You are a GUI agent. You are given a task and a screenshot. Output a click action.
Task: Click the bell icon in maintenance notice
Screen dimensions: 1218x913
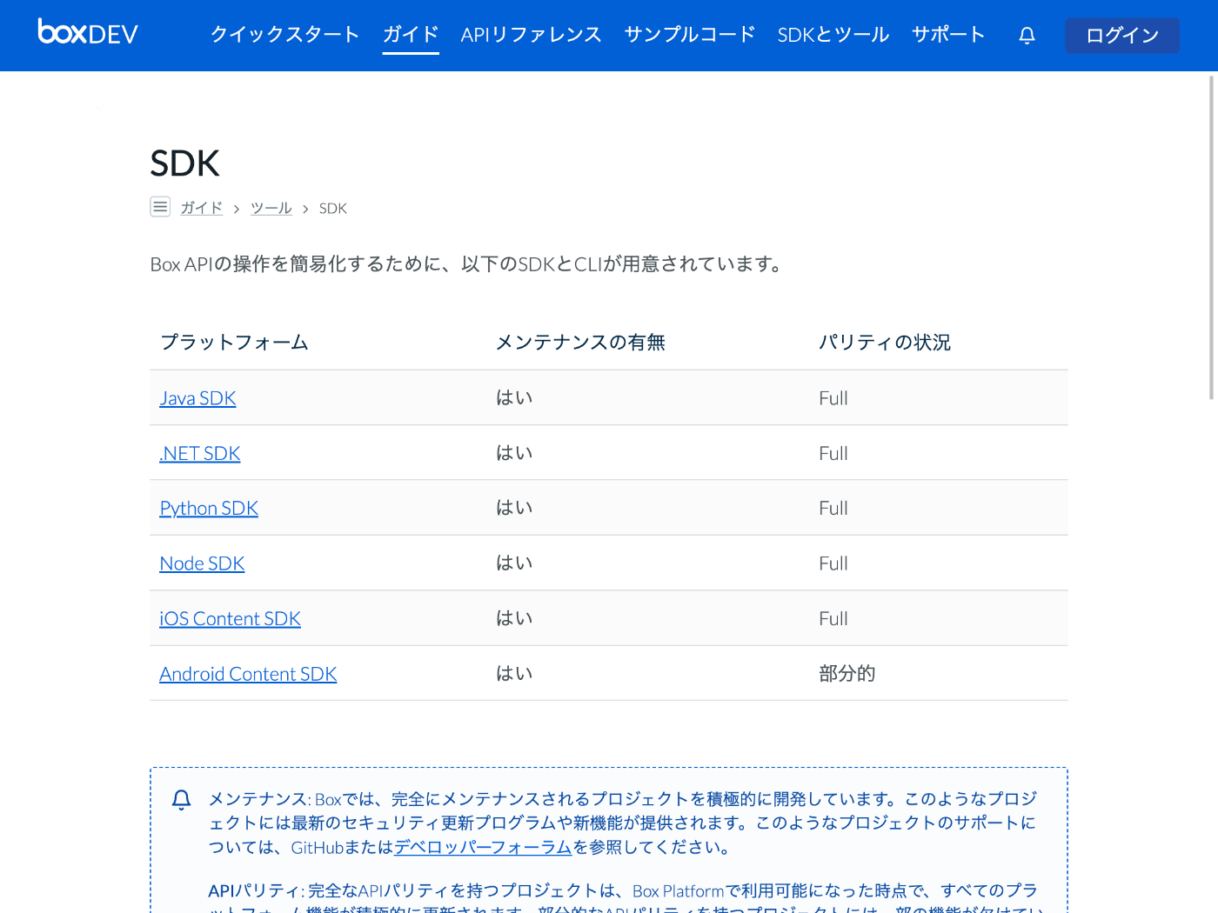point(181,800)
